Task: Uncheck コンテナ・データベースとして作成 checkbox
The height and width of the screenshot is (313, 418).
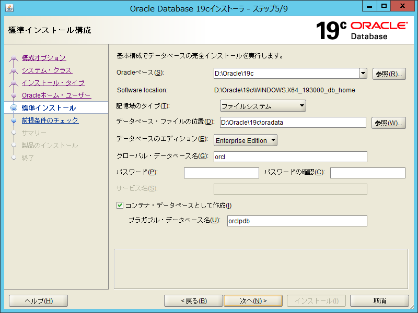Action: pos(120,205)
